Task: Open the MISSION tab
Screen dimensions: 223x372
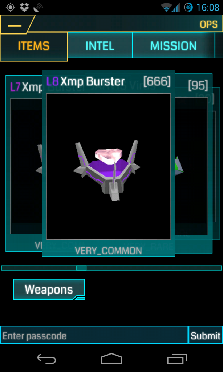Action: point(173,45)
